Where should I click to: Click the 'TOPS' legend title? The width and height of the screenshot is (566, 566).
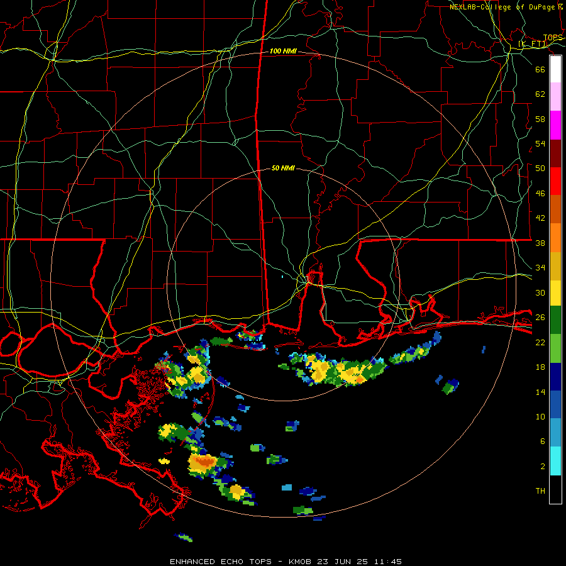[x=553, y=38]
